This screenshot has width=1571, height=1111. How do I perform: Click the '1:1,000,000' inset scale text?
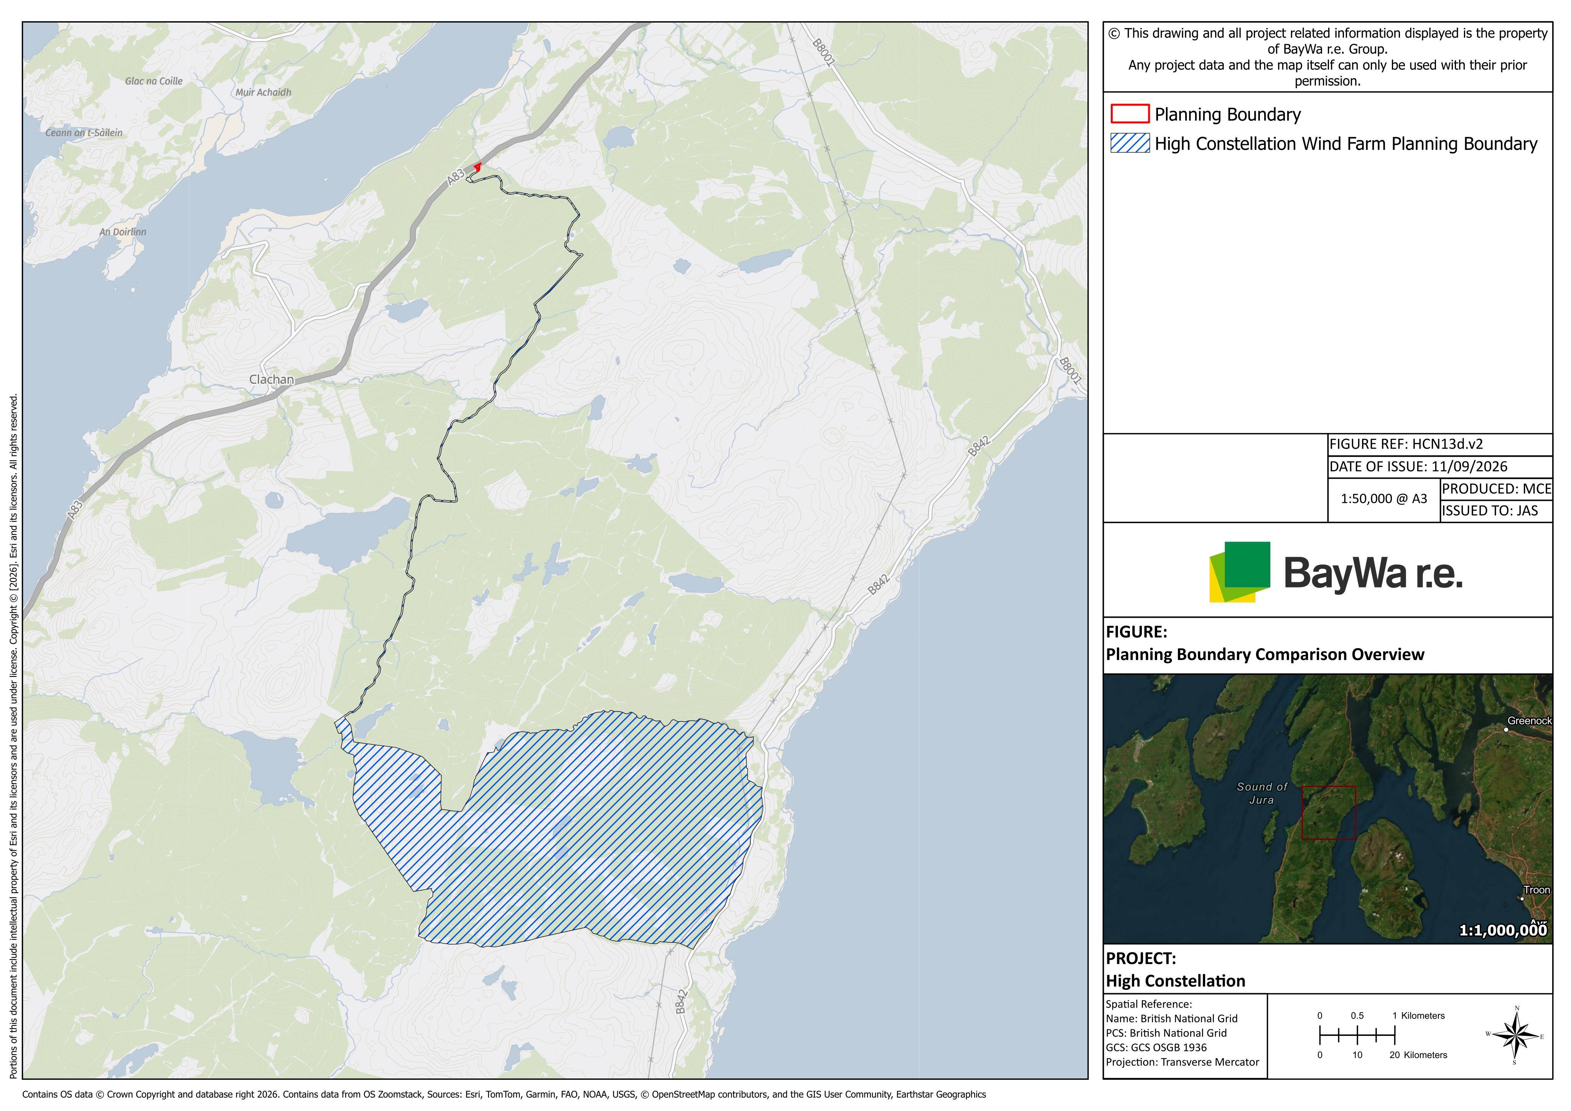pyautogui.click(x=1503, y=930)
